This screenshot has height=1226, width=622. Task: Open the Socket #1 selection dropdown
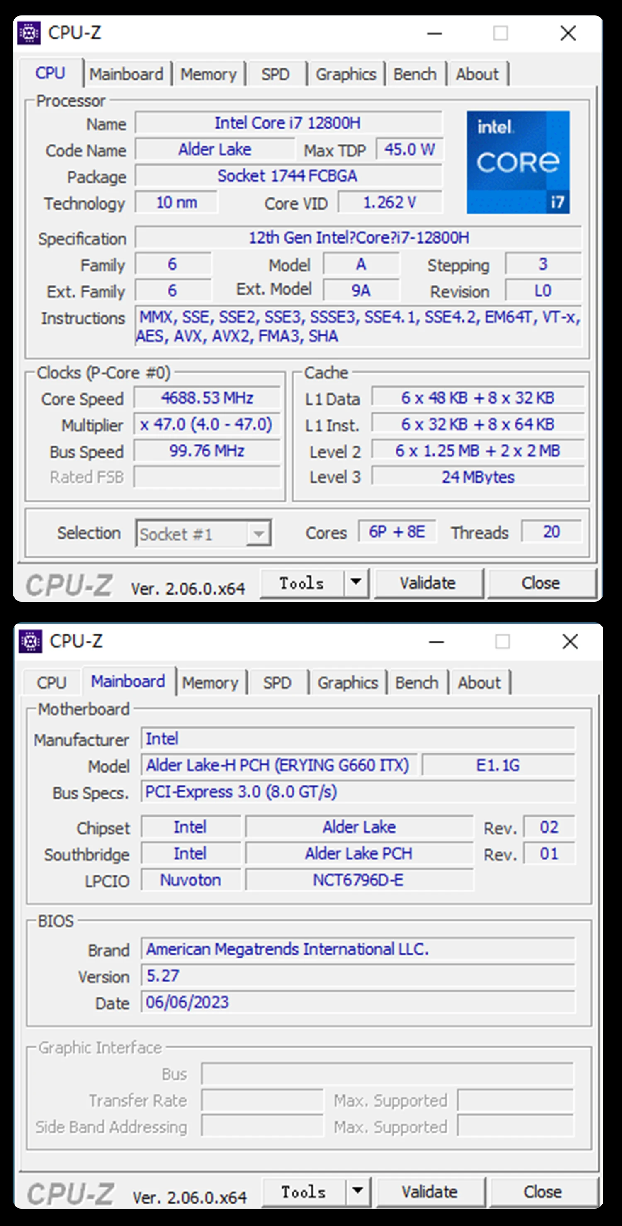258,534
